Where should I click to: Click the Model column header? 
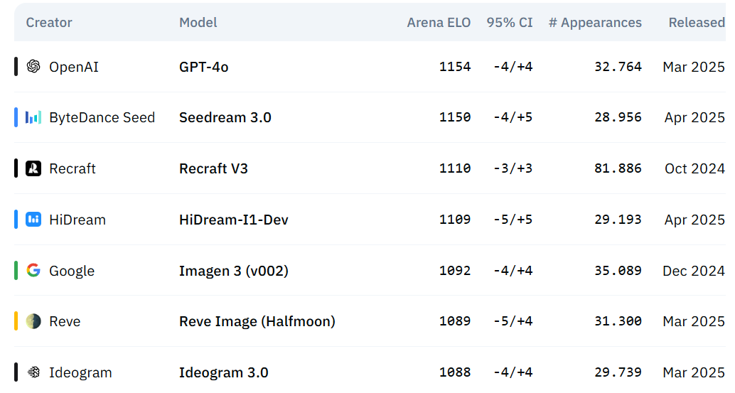click(x=198, y=23)
